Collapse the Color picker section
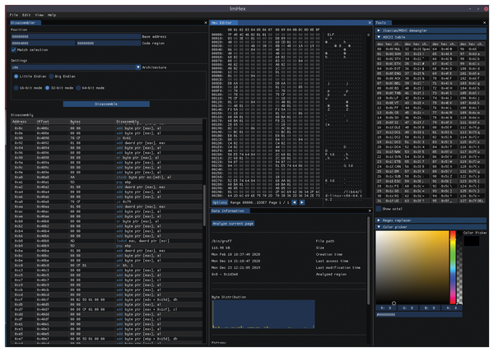 [x=431, y=227]
